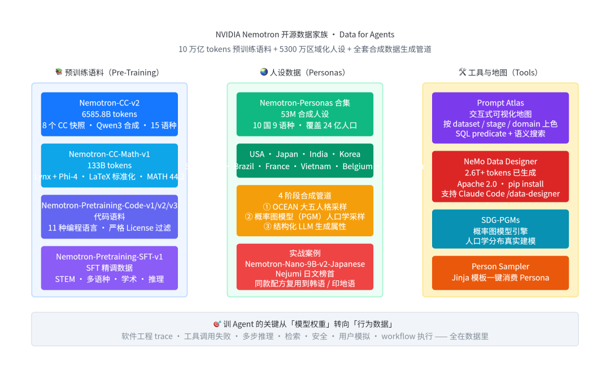610x375 pixels.
Task: Click the line 按 dataset / stage / domain 上色
Action: click(x=500, y=124)
